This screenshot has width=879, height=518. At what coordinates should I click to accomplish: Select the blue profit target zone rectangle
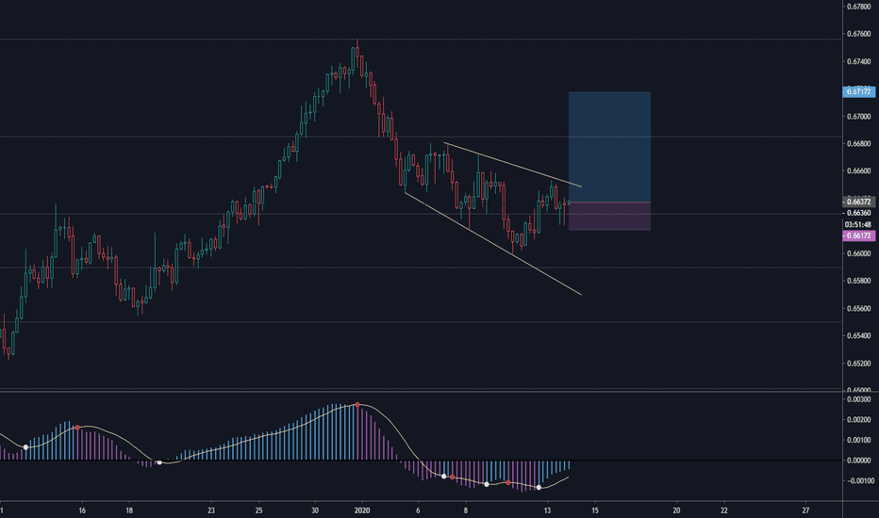tap(608, 146)
